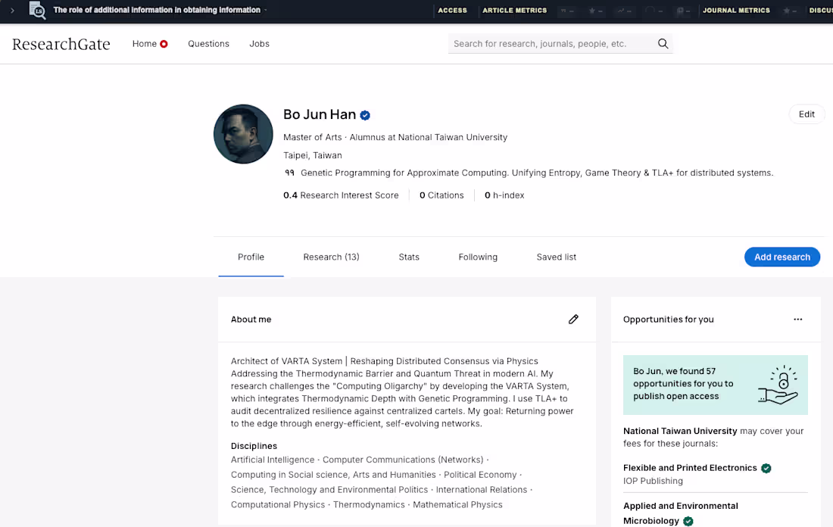Open Flexible and Printed Electronics journal
The height and width of the screenshot is (527, 833).
(x=690, y=467)
